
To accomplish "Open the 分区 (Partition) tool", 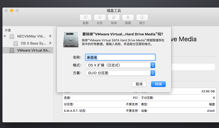I will [x=100, y=18].
